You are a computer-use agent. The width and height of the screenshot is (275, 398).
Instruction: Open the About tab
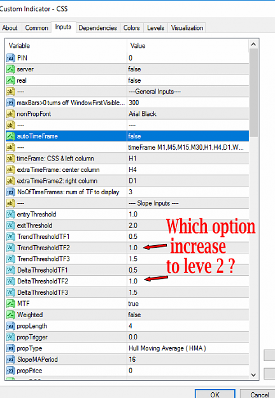[10, 27]
